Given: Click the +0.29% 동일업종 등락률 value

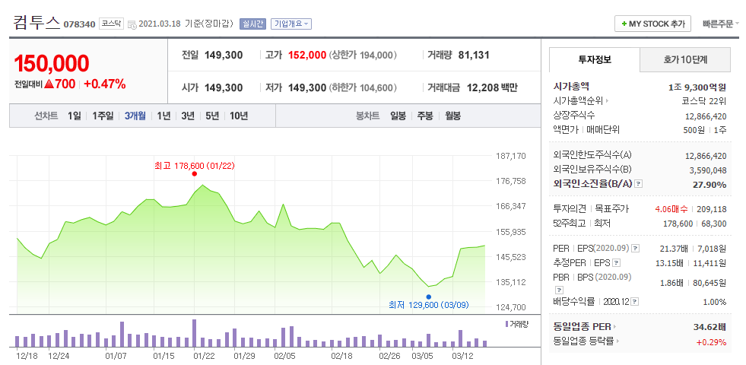Looking at the screenshot, I should click(711, 341).
